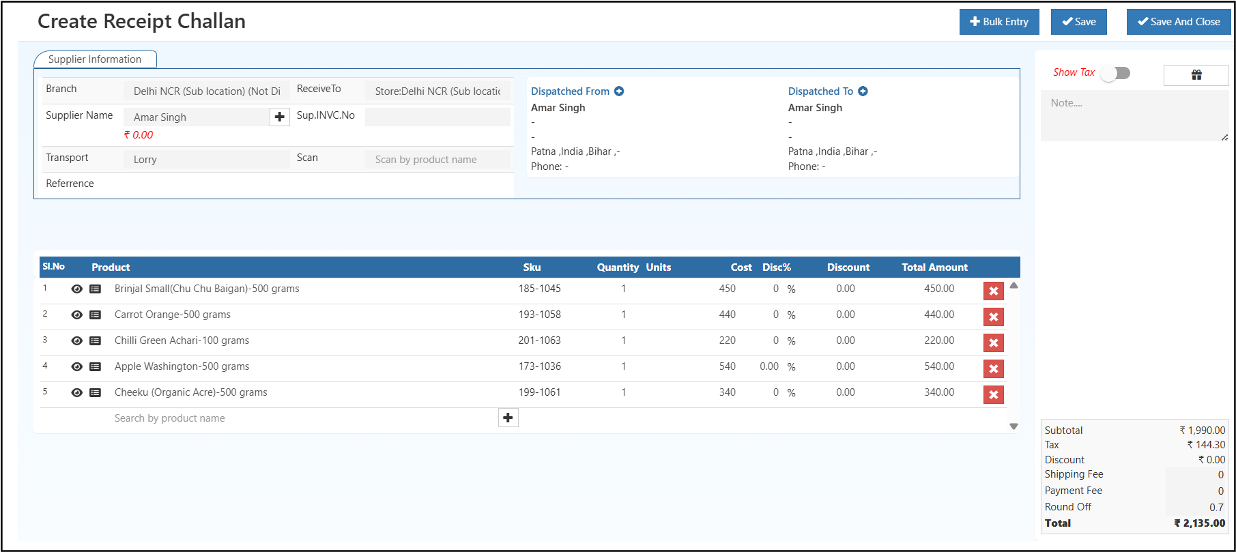Toggle the Show Tax switch
The height and width of the screenshot is (552, 1236).
(1115, 73)
